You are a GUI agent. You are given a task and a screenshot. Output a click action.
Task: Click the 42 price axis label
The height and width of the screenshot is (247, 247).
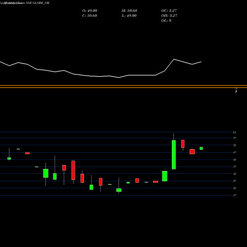coord(235,160)
